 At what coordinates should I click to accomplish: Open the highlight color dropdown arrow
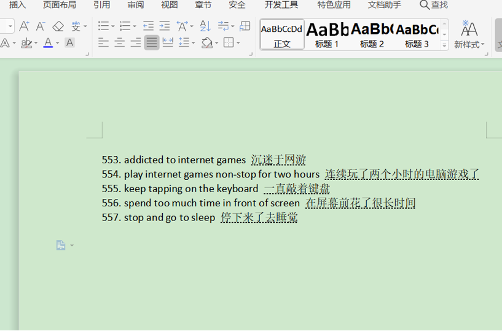coord(36,42)
